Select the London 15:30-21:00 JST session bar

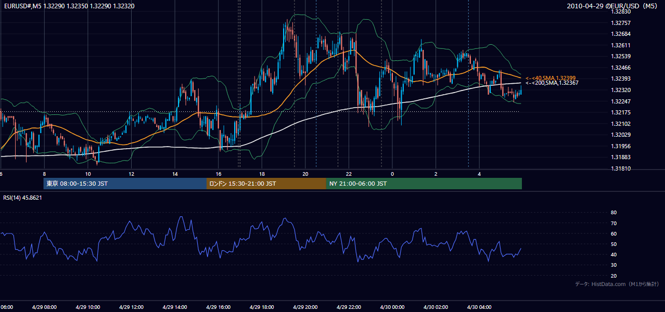(266, 184)
